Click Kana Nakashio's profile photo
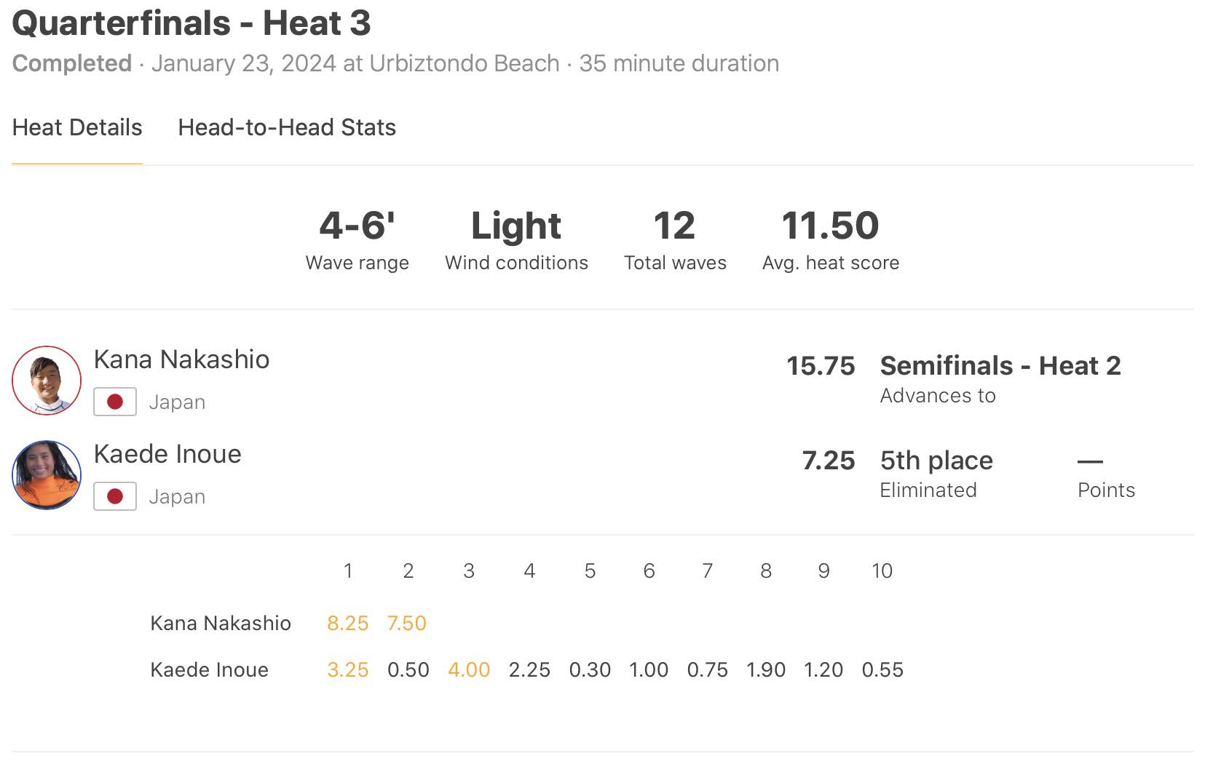 point(47,381)
